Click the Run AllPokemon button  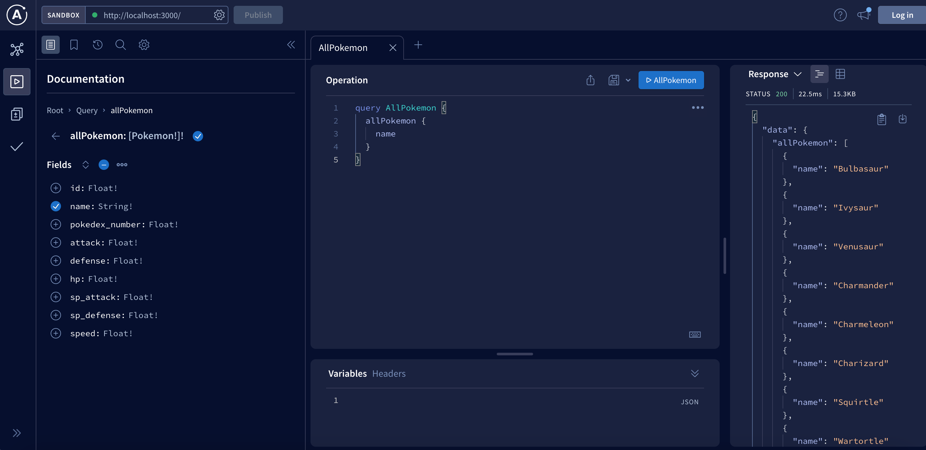pyautogui.click(x=671, y=80)
